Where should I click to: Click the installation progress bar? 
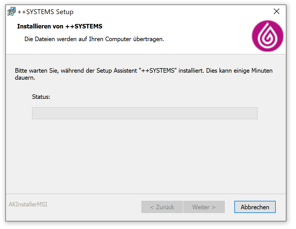click(144, 113)
